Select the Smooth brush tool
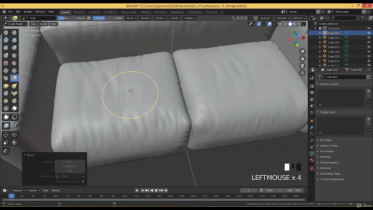This screenshot has height=210, width=373. point(6,63)
